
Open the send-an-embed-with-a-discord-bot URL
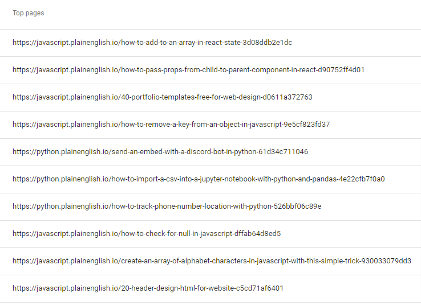(160, 152)
